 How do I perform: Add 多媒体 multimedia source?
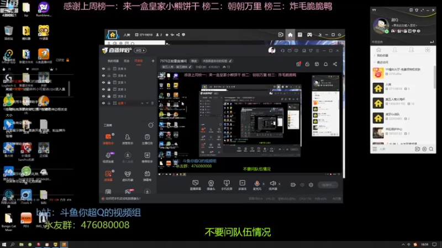coord(242,185)
